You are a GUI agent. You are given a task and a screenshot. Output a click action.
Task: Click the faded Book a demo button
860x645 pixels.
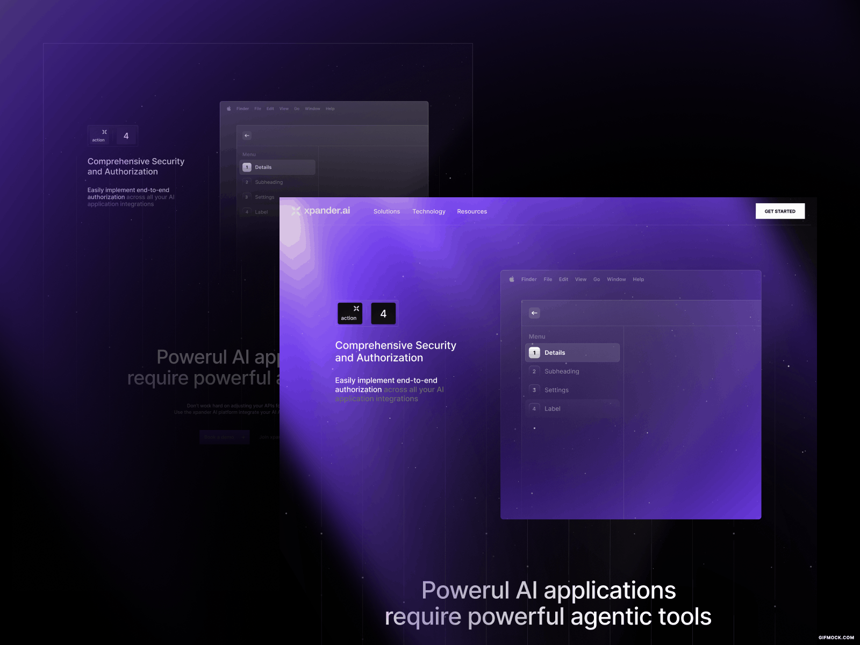point(224,437)
